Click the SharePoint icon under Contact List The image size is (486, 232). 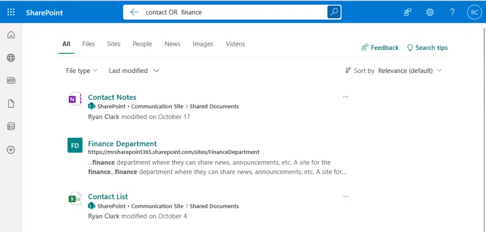coord(92,205)
